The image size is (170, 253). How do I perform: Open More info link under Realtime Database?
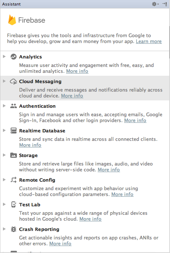pyautogui.click(x=30, y=145)
